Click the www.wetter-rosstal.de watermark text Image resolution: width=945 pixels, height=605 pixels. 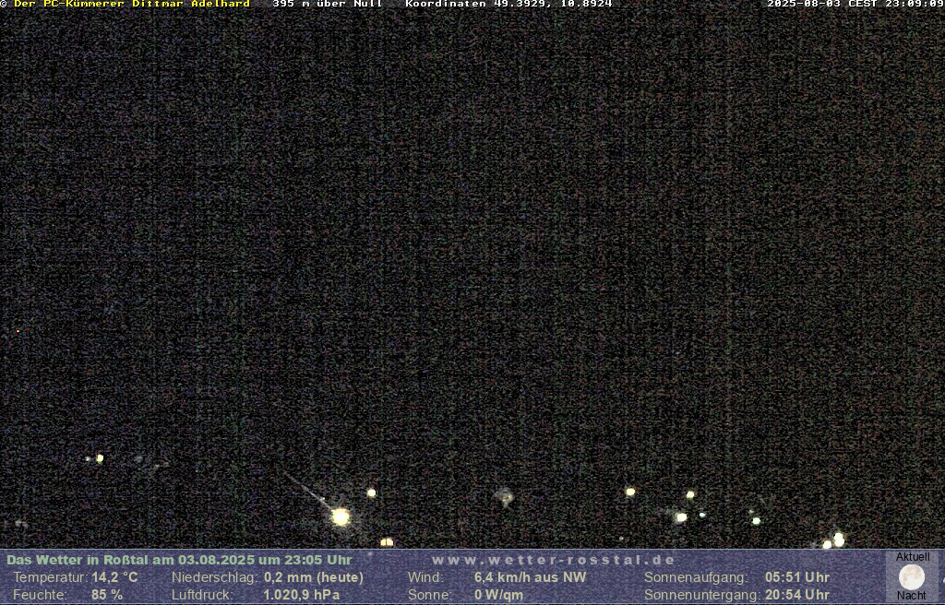(554, 560)
